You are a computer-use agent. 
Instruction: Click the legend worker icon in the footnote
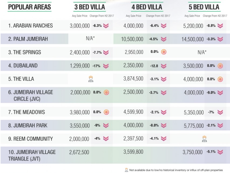(127, 170)
